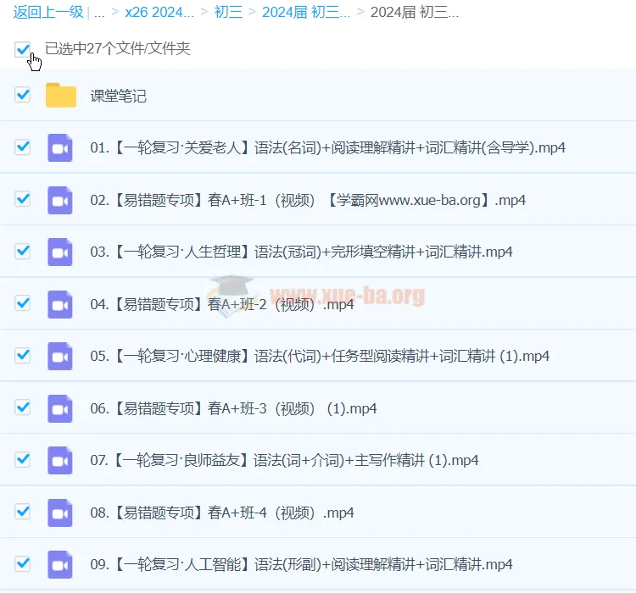
Task: Click video icon for file 02 春A+班-1
Action: [60, 200]
